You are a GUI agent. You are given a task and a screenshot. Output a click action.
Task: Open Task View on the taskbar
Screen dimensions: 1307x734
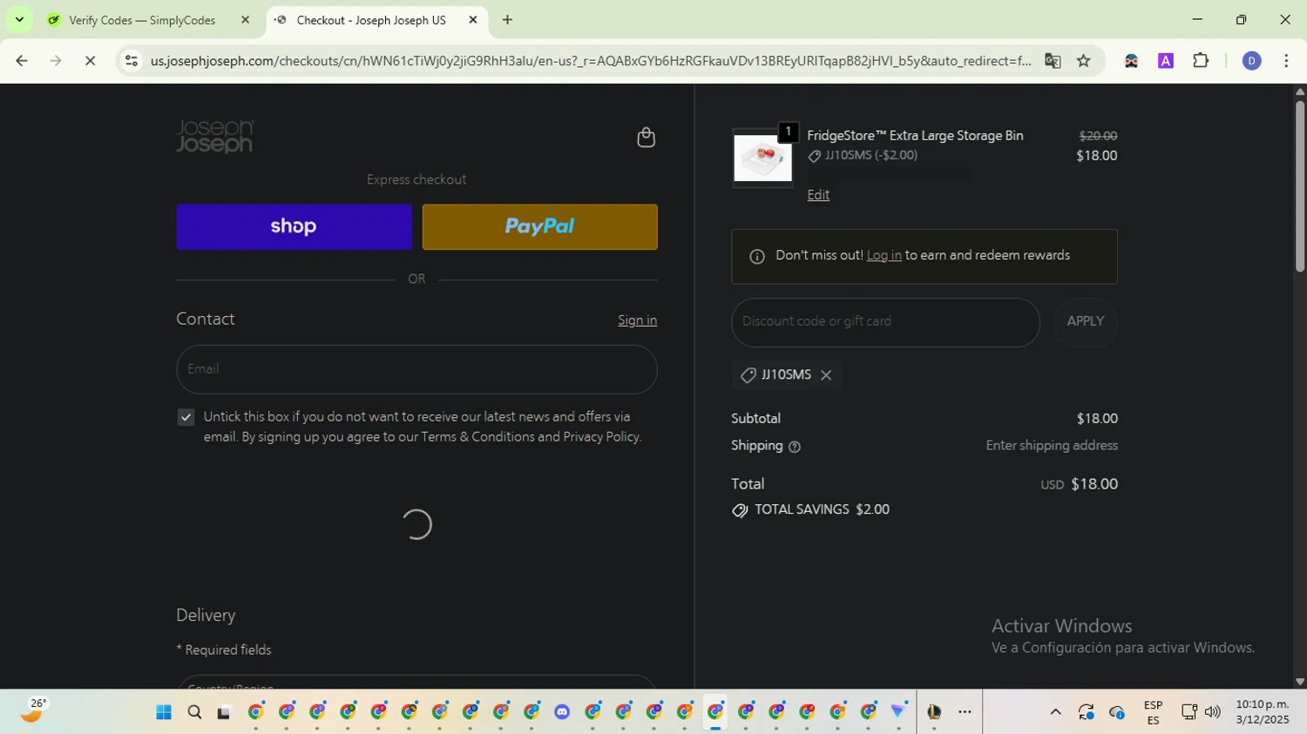(224, 712)
